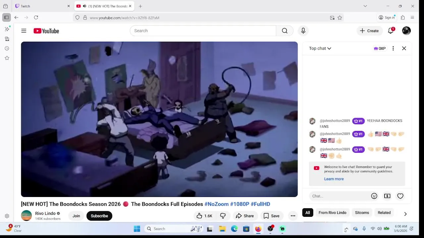
Task: Open YouTube notifications bell
Action: point(391,31)
